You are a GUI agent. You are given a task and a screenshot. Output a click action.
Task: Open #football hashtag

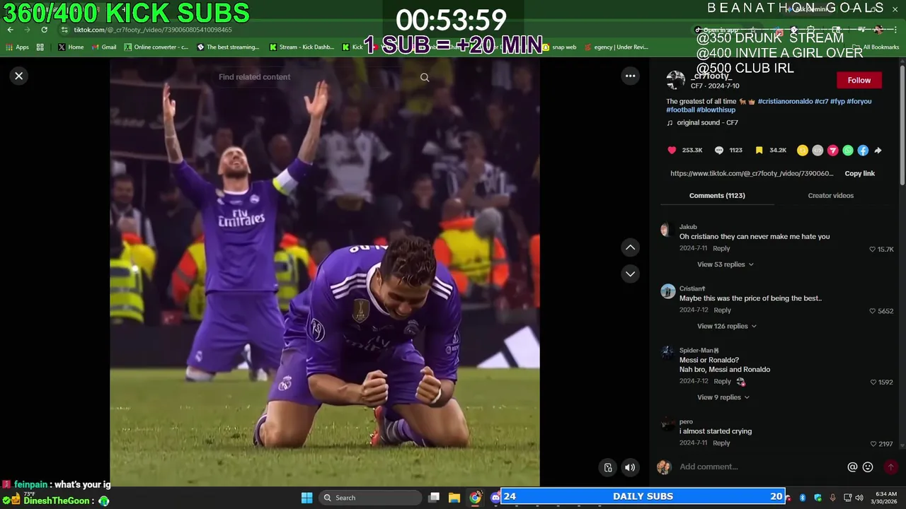[x=680, y=110]
